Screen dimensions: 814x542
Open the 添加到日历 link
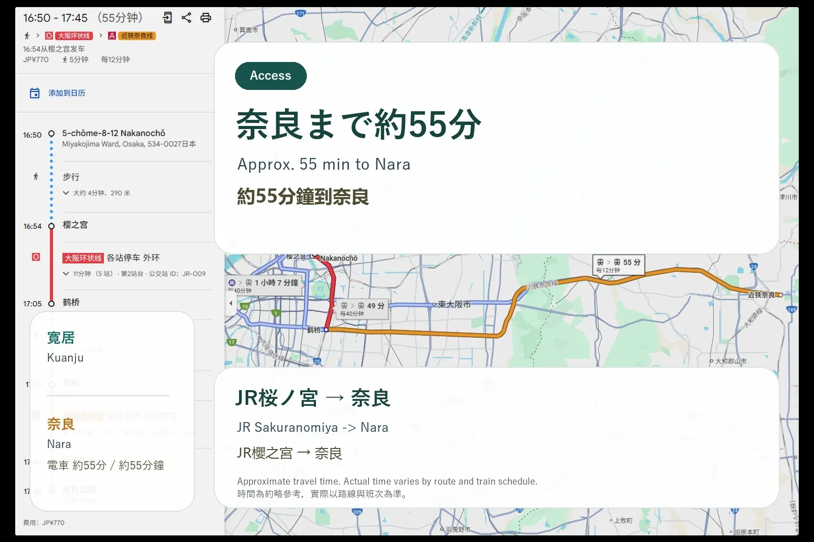[67, 93]
